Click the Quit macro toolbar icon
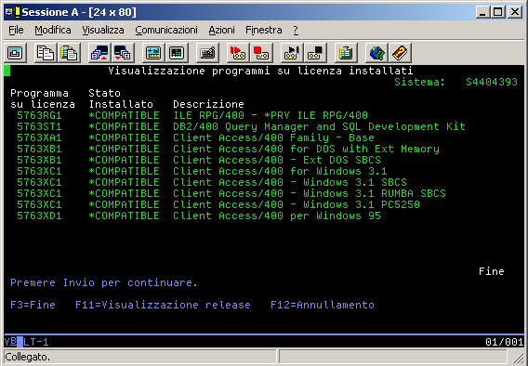The image size is (528, 366). [x=315, y=53]
